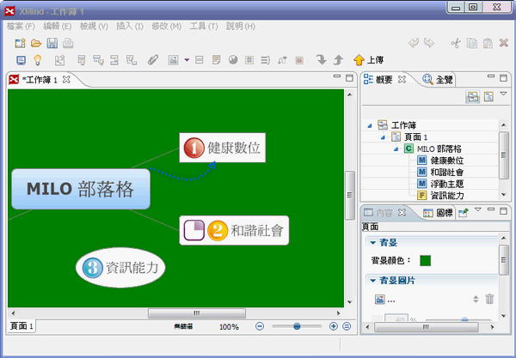The height and width of the screenshot is (358, 516).
Task: Click the drill down arrow icon
Action: coord(321,60)
